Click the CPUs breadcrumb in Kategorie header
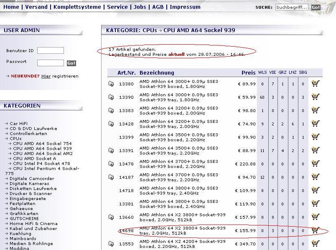The image size is (336, 250). pos(150,30)
